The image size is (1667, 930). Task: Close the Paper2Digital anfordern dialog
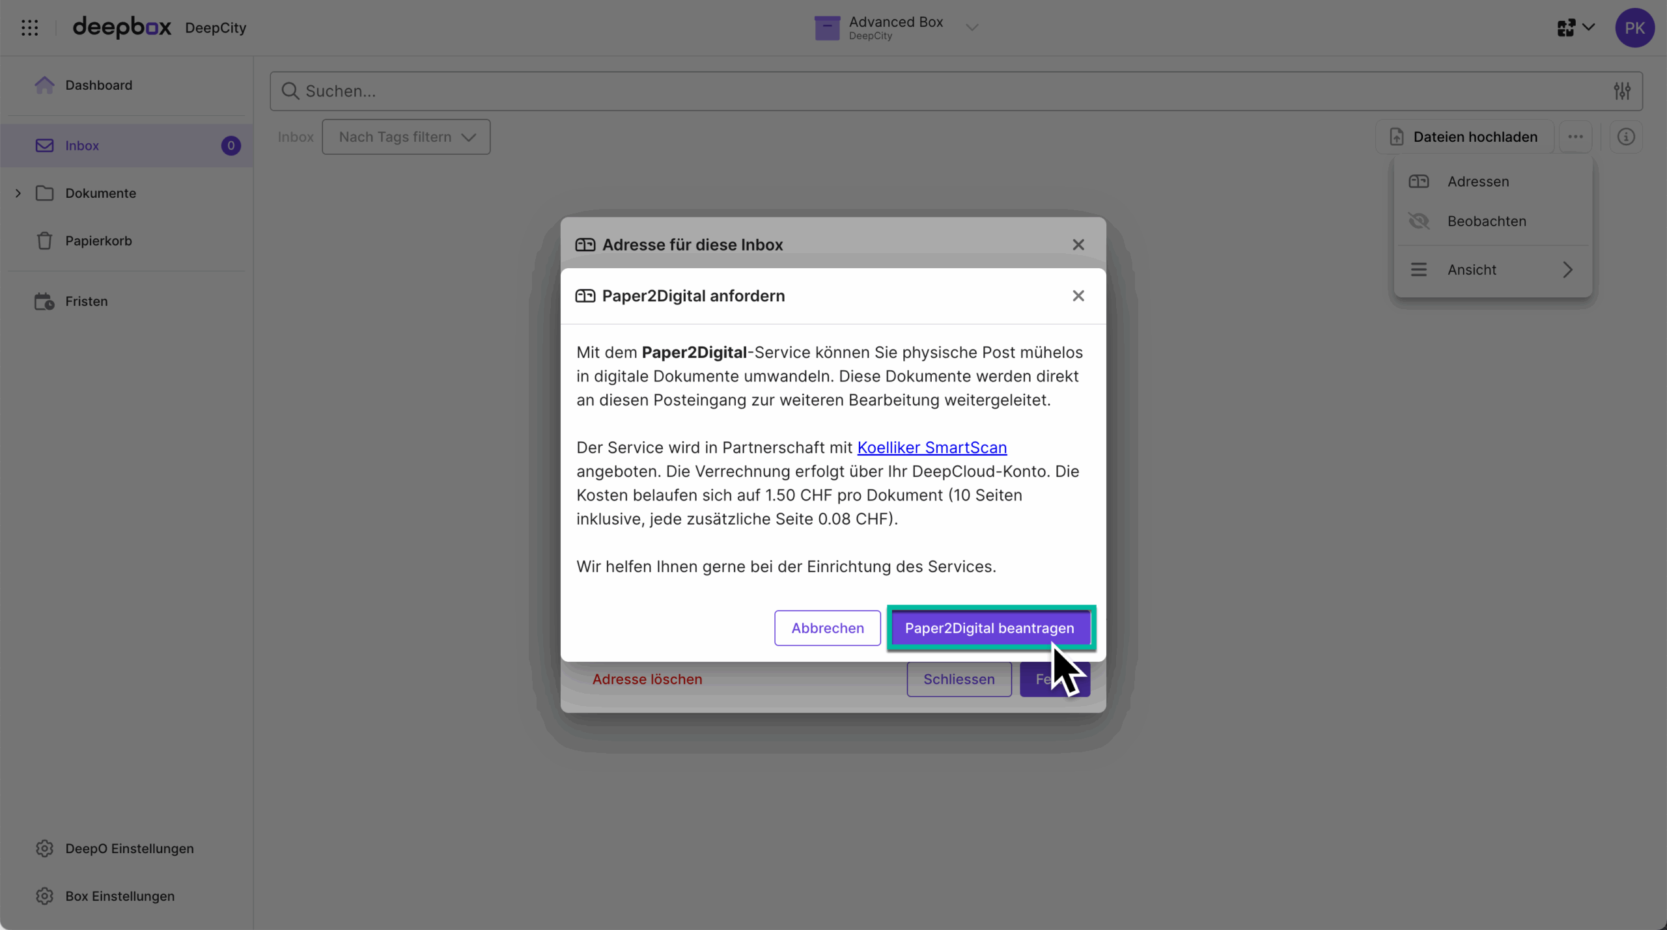pyautogui.click(x=1078, y=296)
